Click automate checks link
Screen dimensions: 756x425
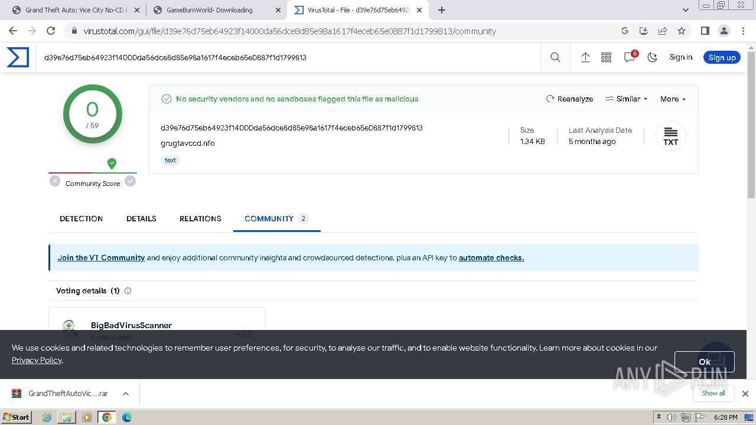[x=491, y=257]
